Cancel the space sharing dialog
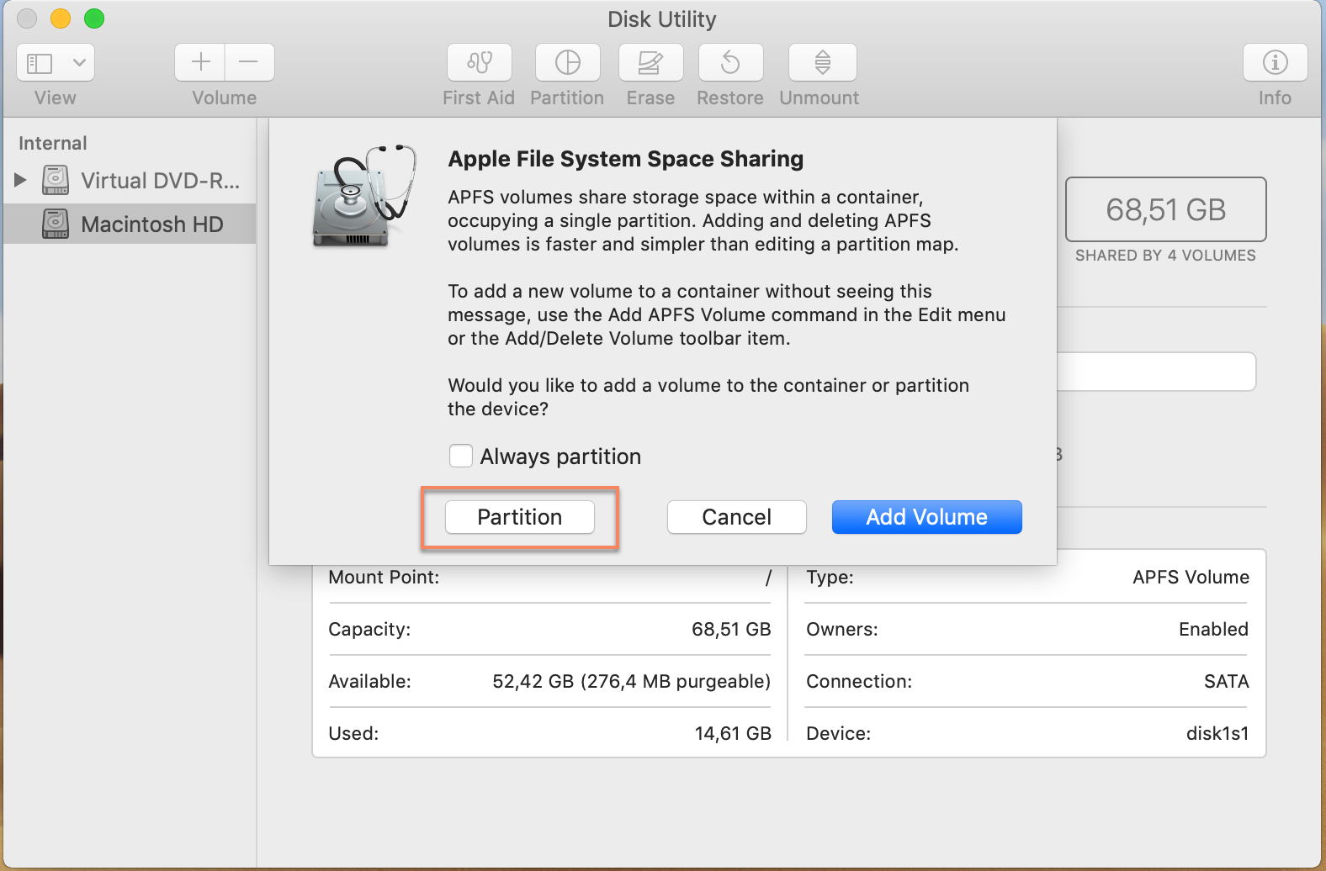The height and width of the screenshot is (871, 1326). tap(737, 517)
